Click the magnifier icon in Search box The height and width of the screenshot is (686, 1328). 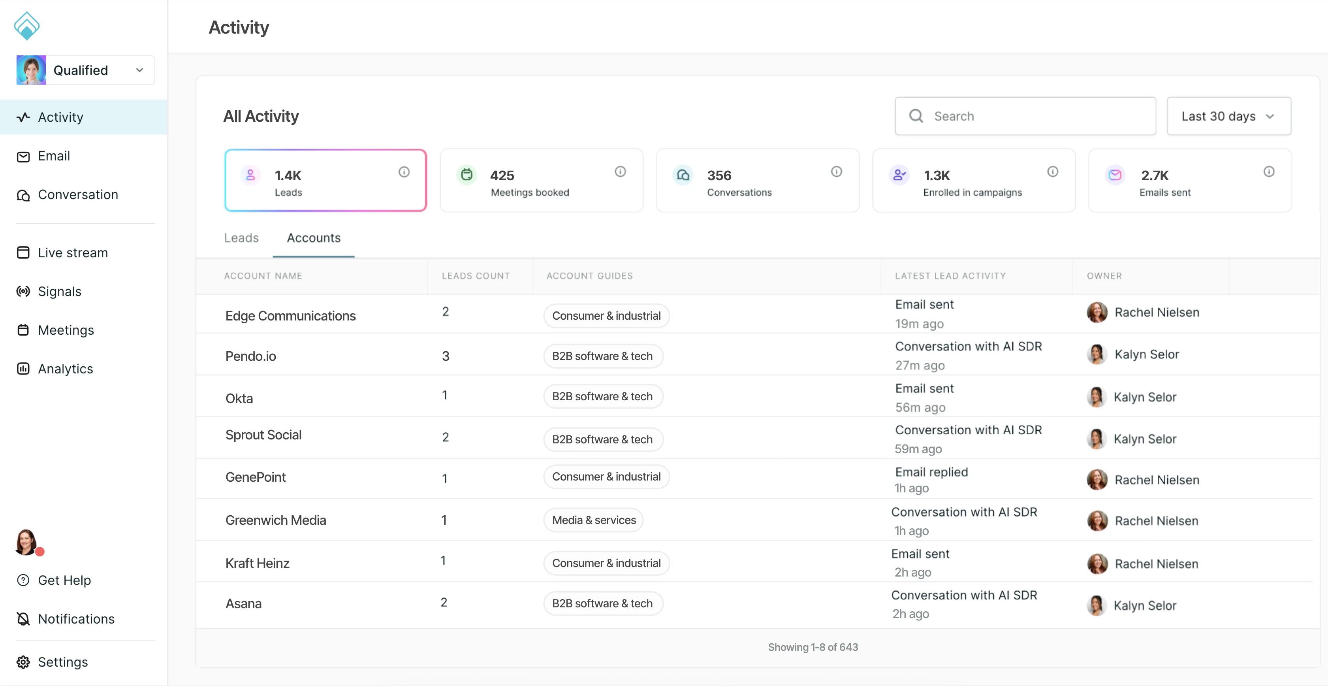916,116
